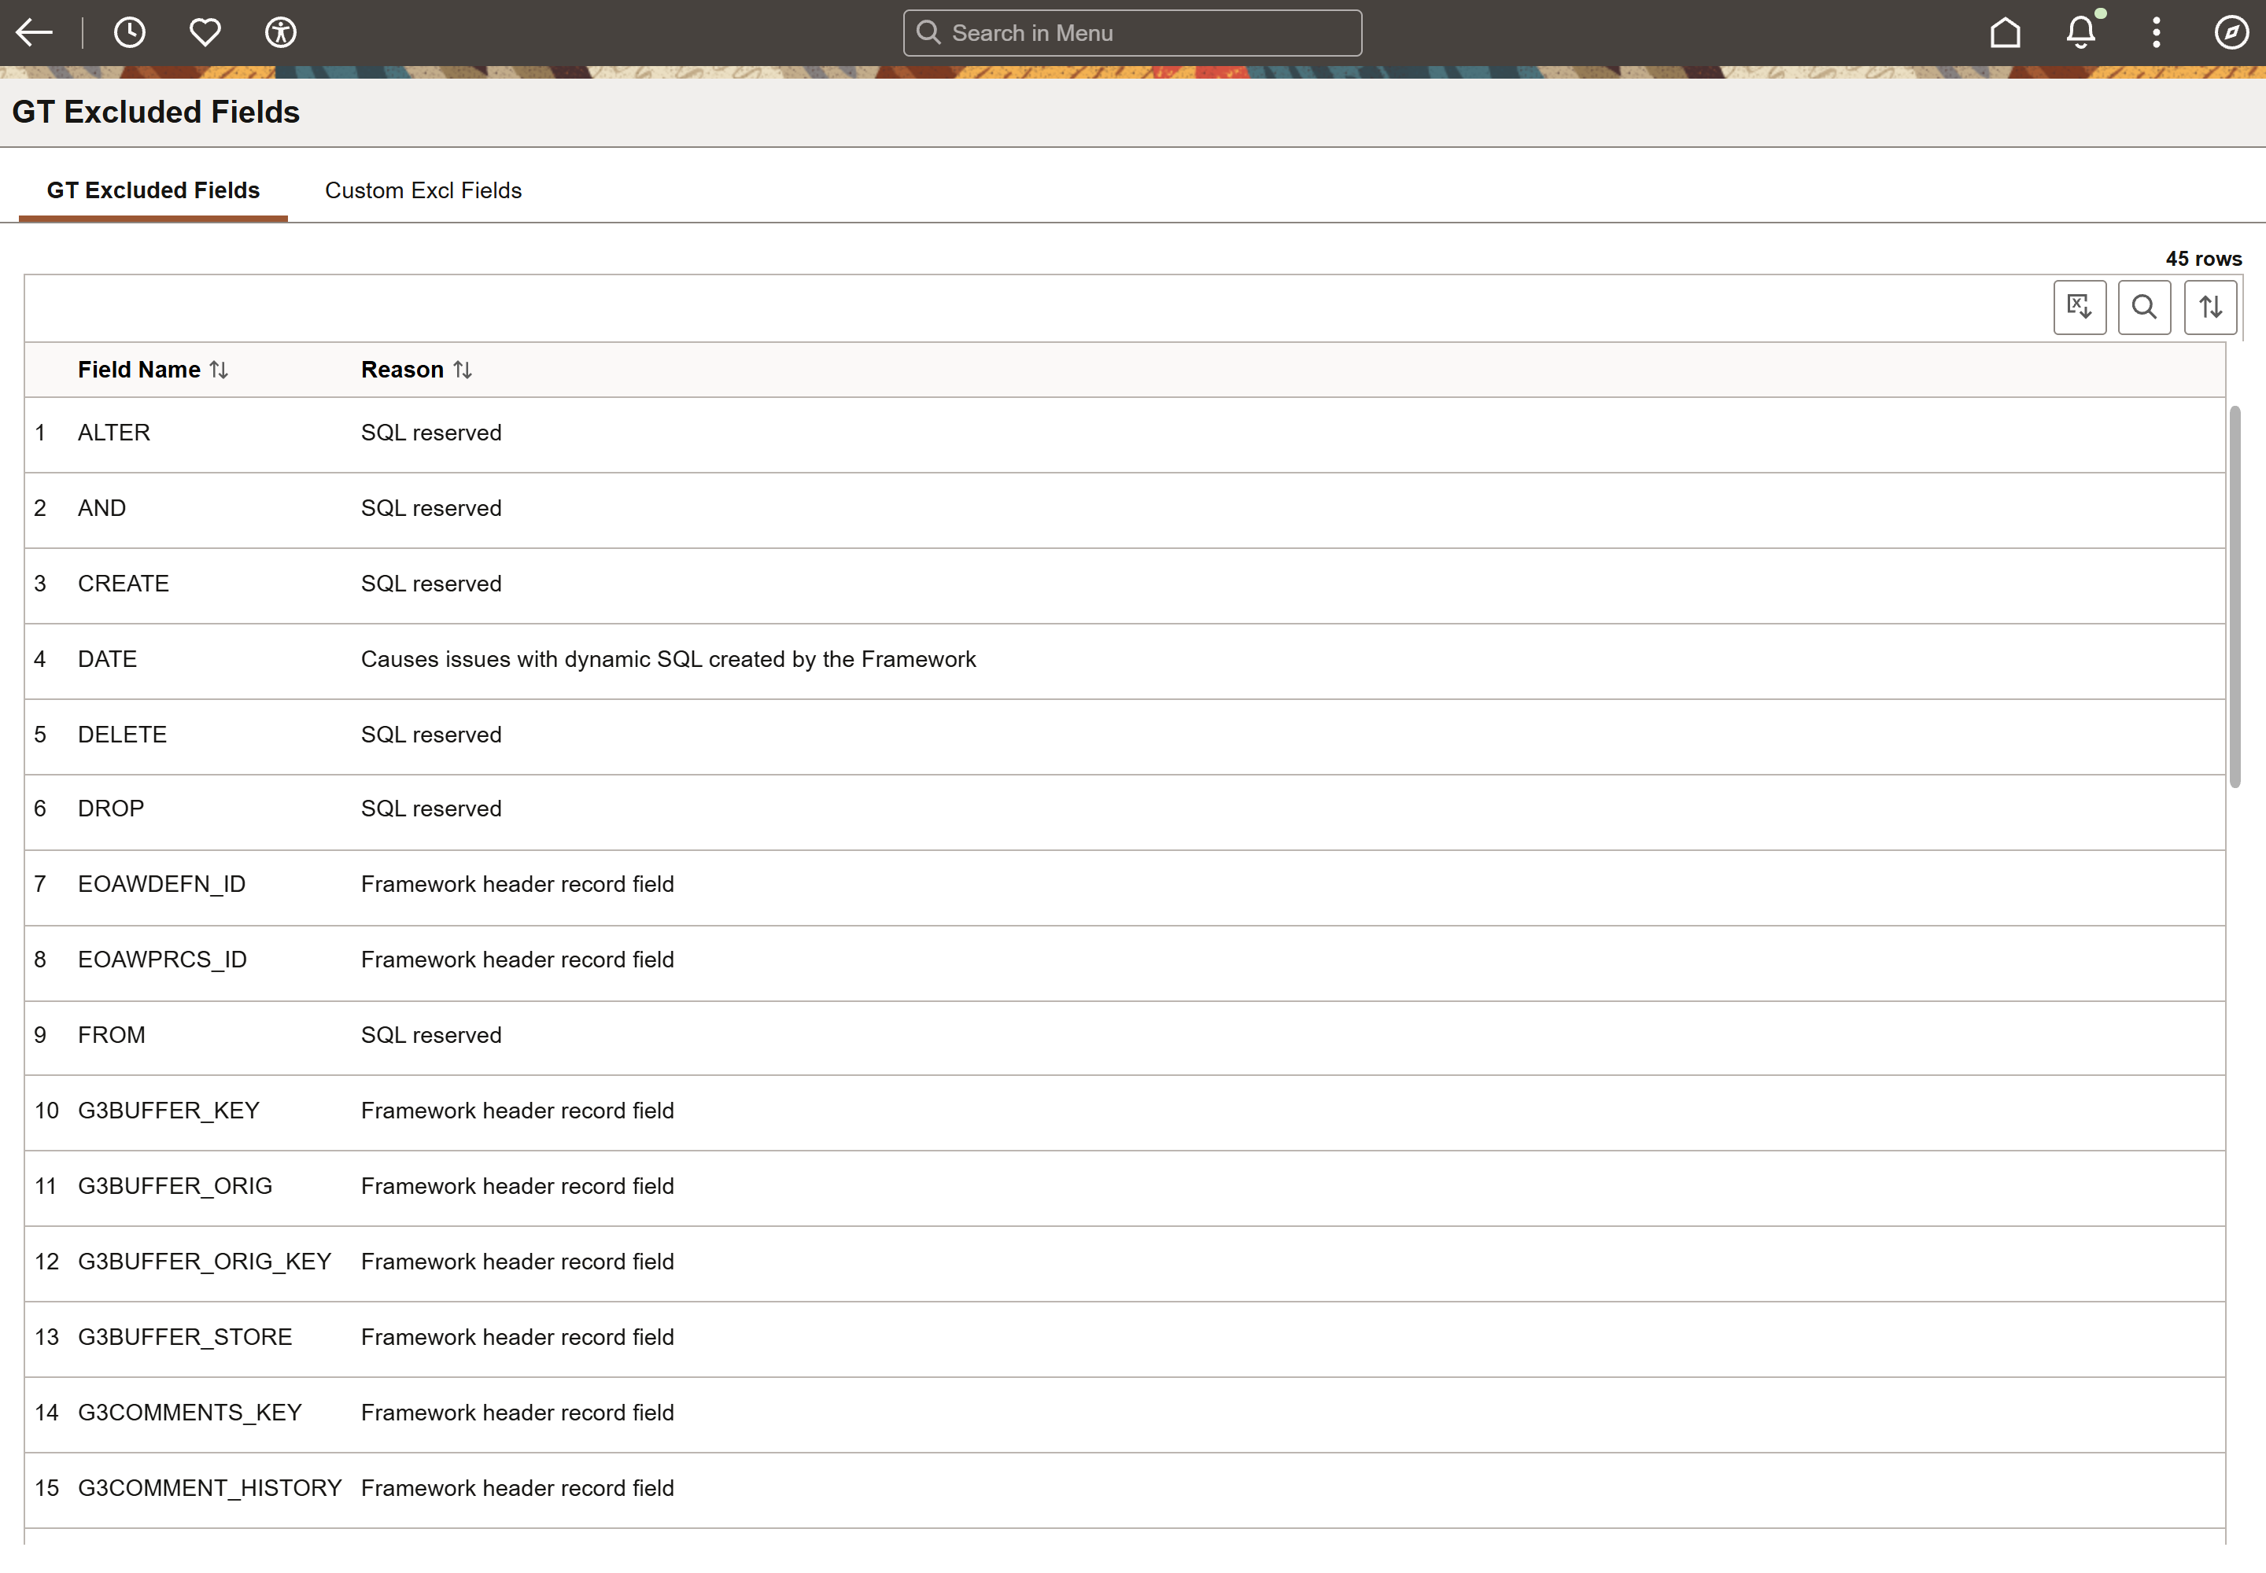This screenshot has height=1573, width=2266.
Task: Click the G3BUFFER_ORIG field name
Action: pos(175,1186)
